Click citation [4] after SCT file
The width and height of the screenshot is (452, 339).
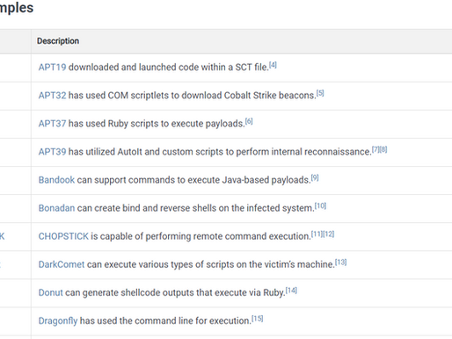273,65
